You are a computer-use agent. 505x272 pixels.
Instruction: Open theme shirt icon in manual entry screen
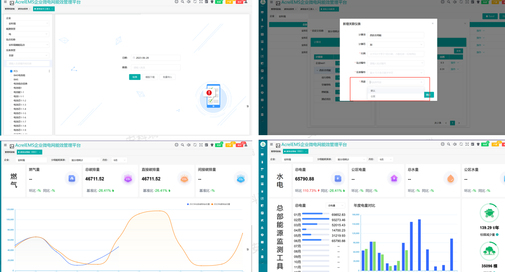(212, 2)
